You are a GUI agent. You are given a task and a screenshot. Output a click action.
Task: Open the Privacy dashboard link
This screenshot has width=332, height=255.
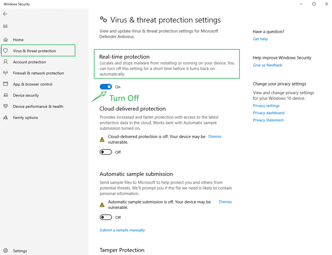coord(269,113)
